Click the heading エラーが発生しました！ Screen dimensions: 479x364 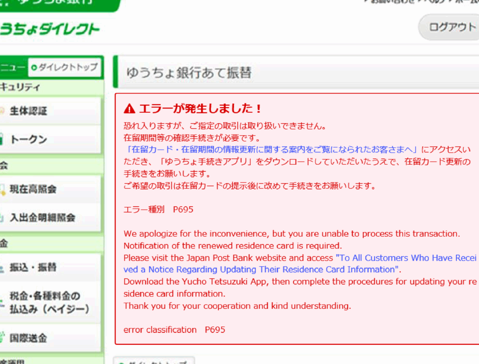click(x=200, y=109)
